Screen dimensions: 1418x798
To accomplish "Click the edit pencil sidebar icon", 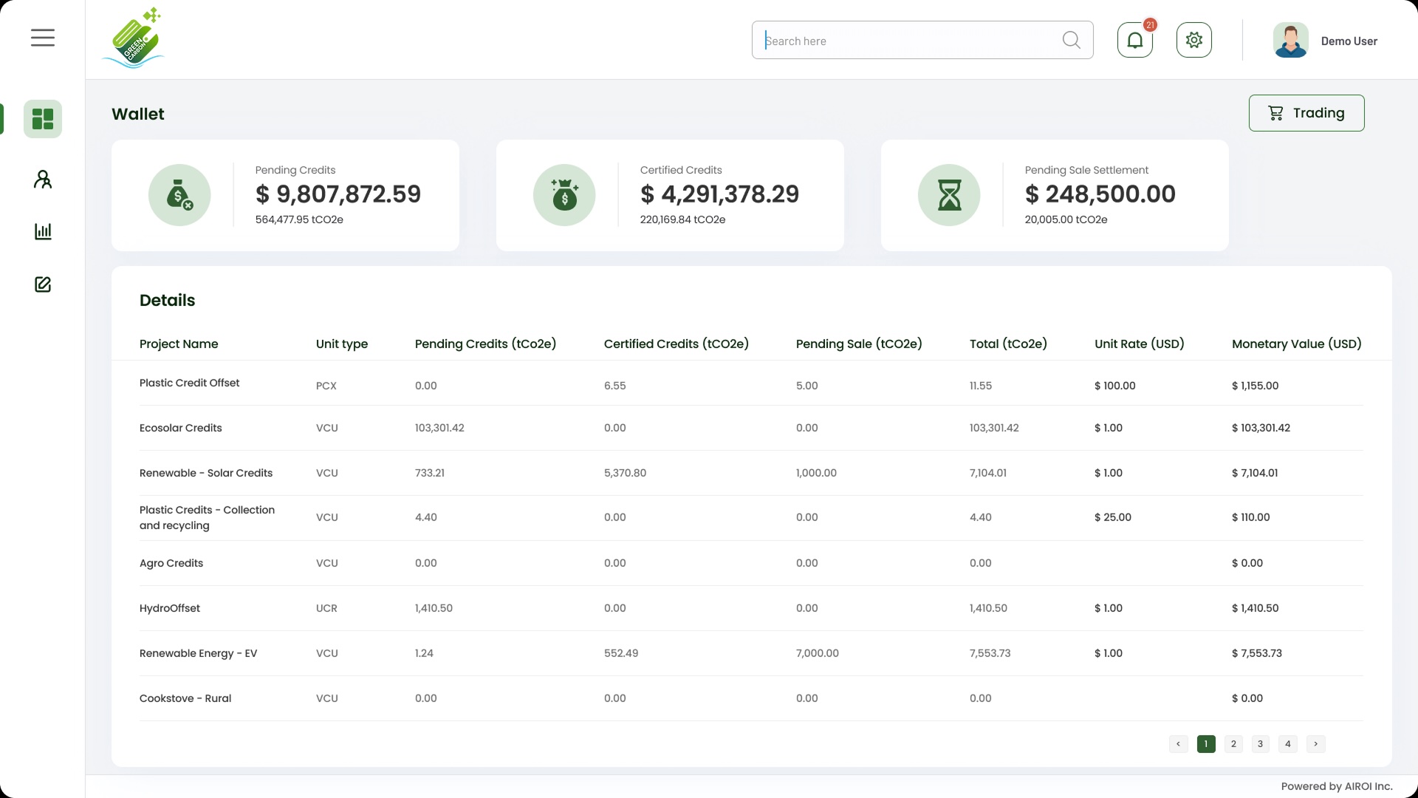I will coord(43,284).
